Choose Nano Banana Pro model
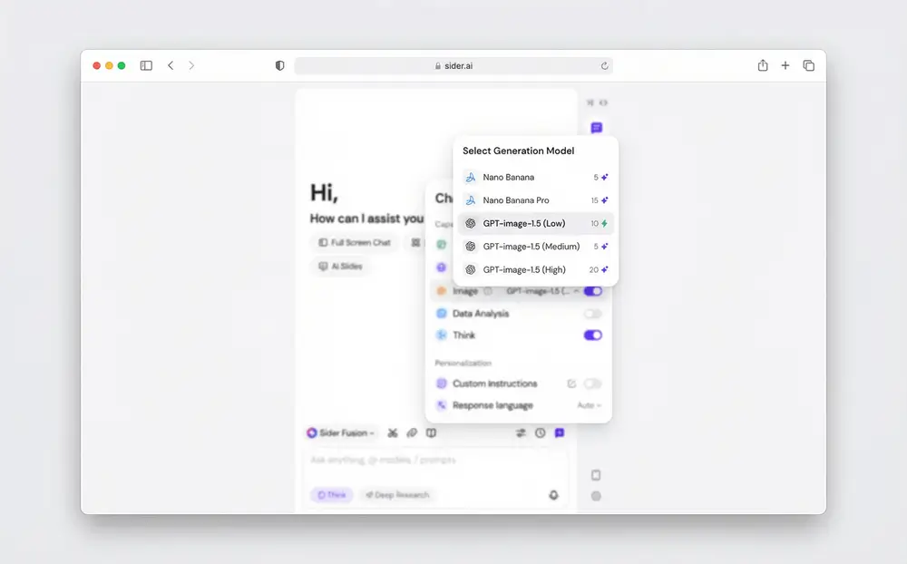Image resolution: width=907 pixels, height=564 pixels. (x=536, y=200)
